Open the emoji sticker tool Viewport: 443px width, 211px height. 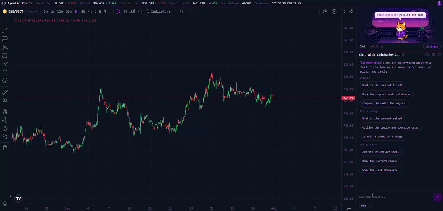5,81
